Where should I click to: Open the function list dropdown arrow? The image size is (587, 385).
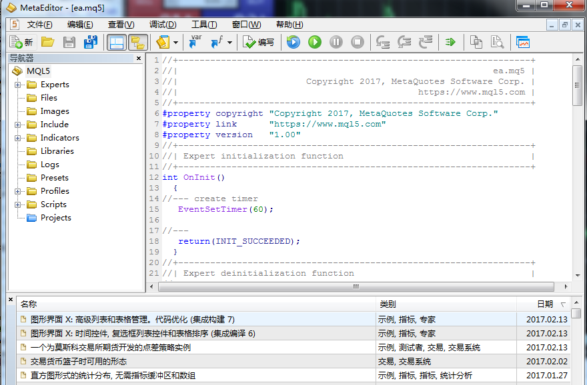229,43
